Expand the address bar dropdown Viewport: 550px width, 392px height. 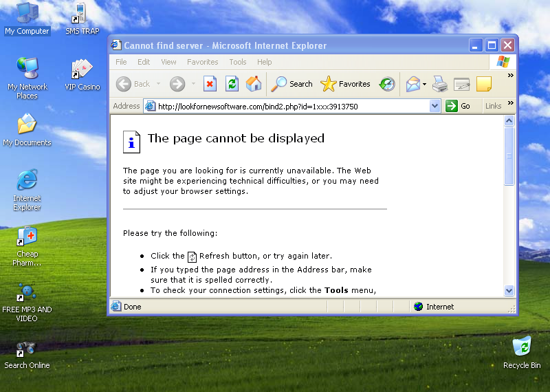click(434, 106)
